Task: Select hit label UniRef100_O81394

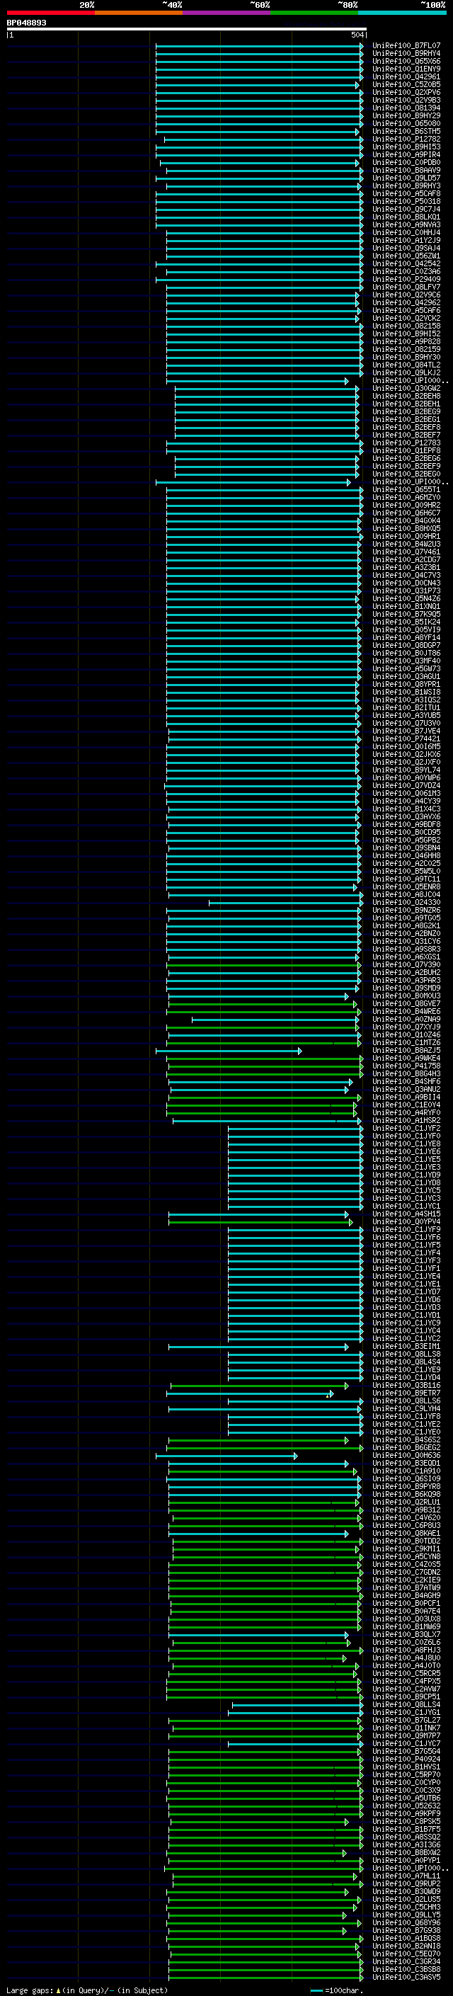Action: pos(406,108)
